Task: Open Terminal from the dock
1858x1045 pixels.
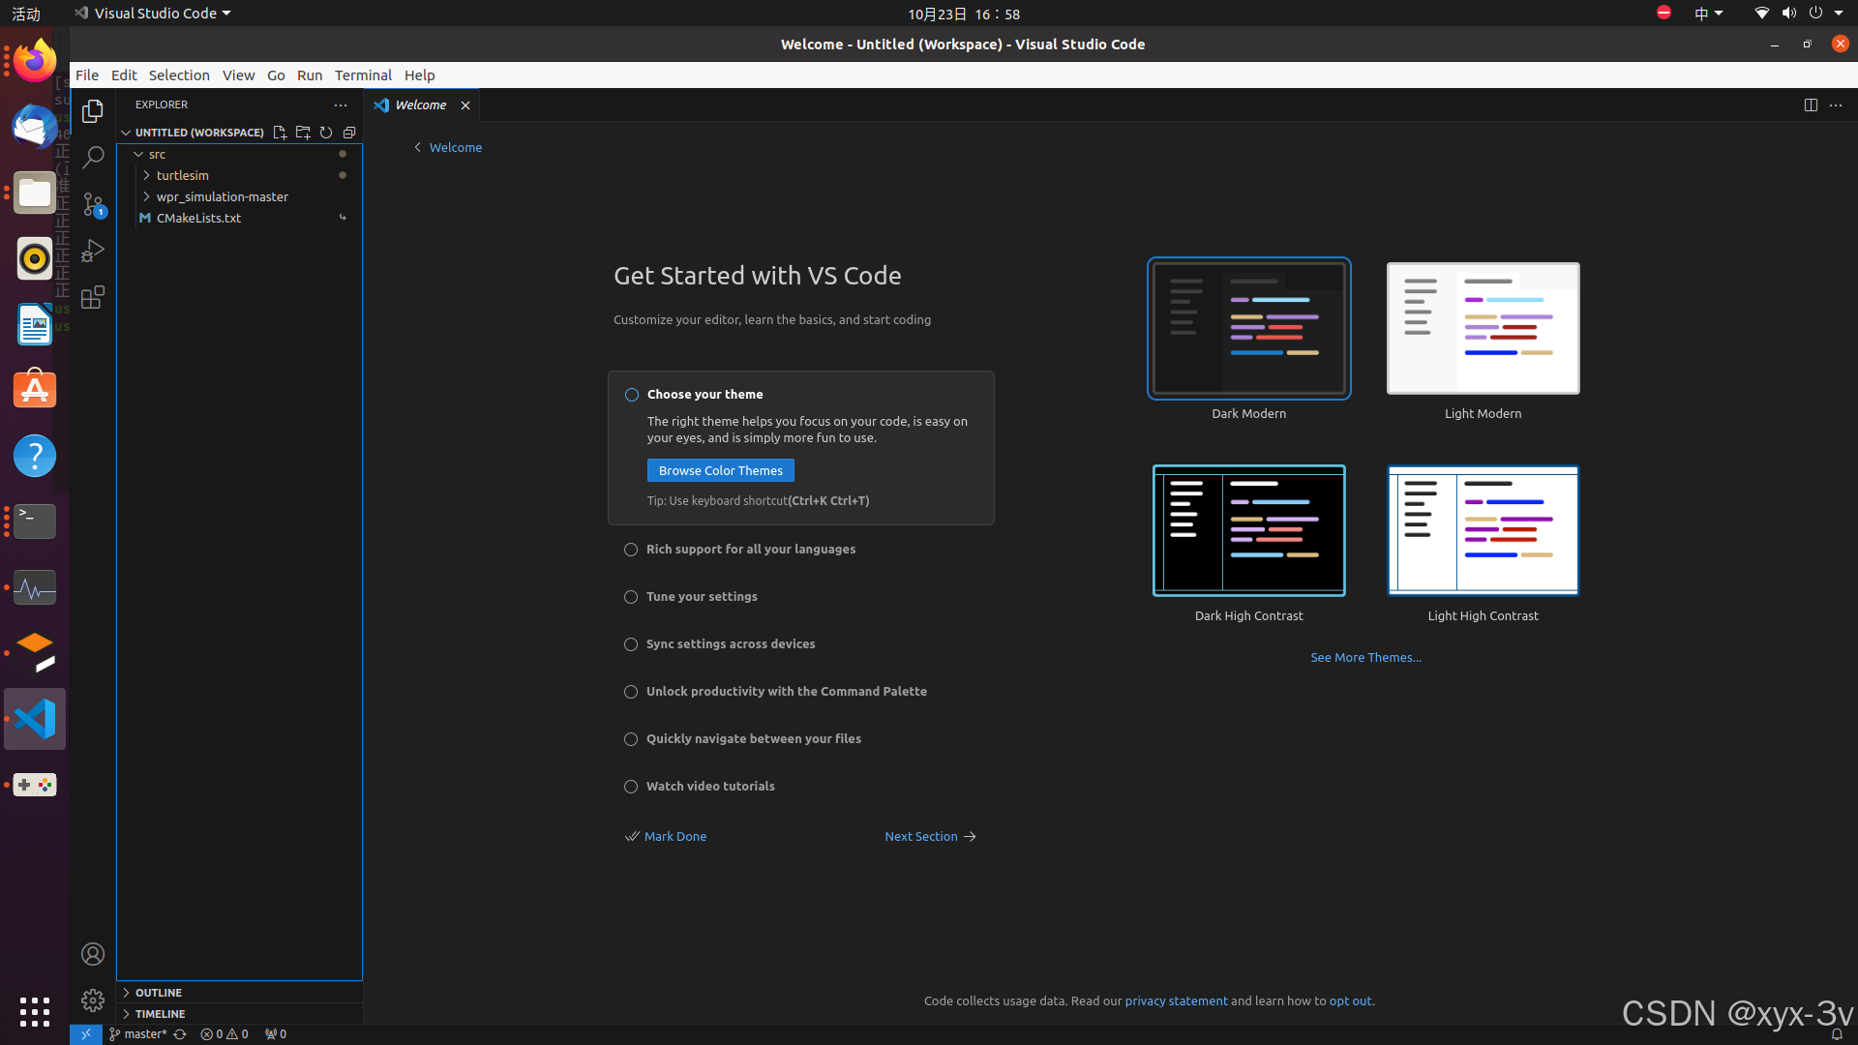Action: coord(35,522)
